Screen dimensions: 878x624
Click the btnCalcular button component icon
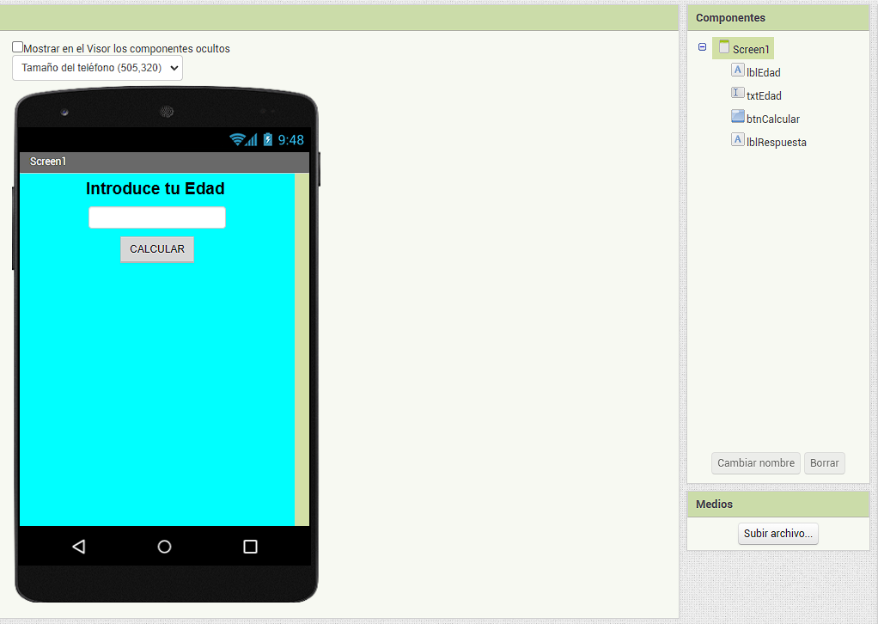(x=737, y=117)
